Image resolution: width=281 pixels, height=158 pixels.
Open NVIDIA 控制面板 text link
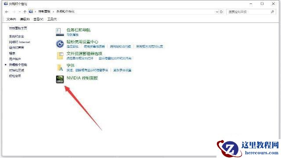(x=82, y=78)
